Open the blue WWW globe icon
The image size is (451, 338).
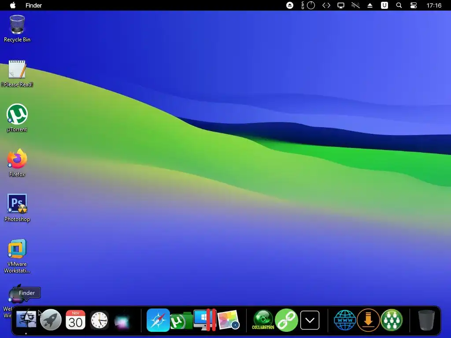345,320
